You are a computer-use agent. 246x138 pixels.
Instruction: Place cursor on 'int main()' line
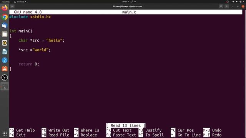pyautogui.click(x=21, y=31)
